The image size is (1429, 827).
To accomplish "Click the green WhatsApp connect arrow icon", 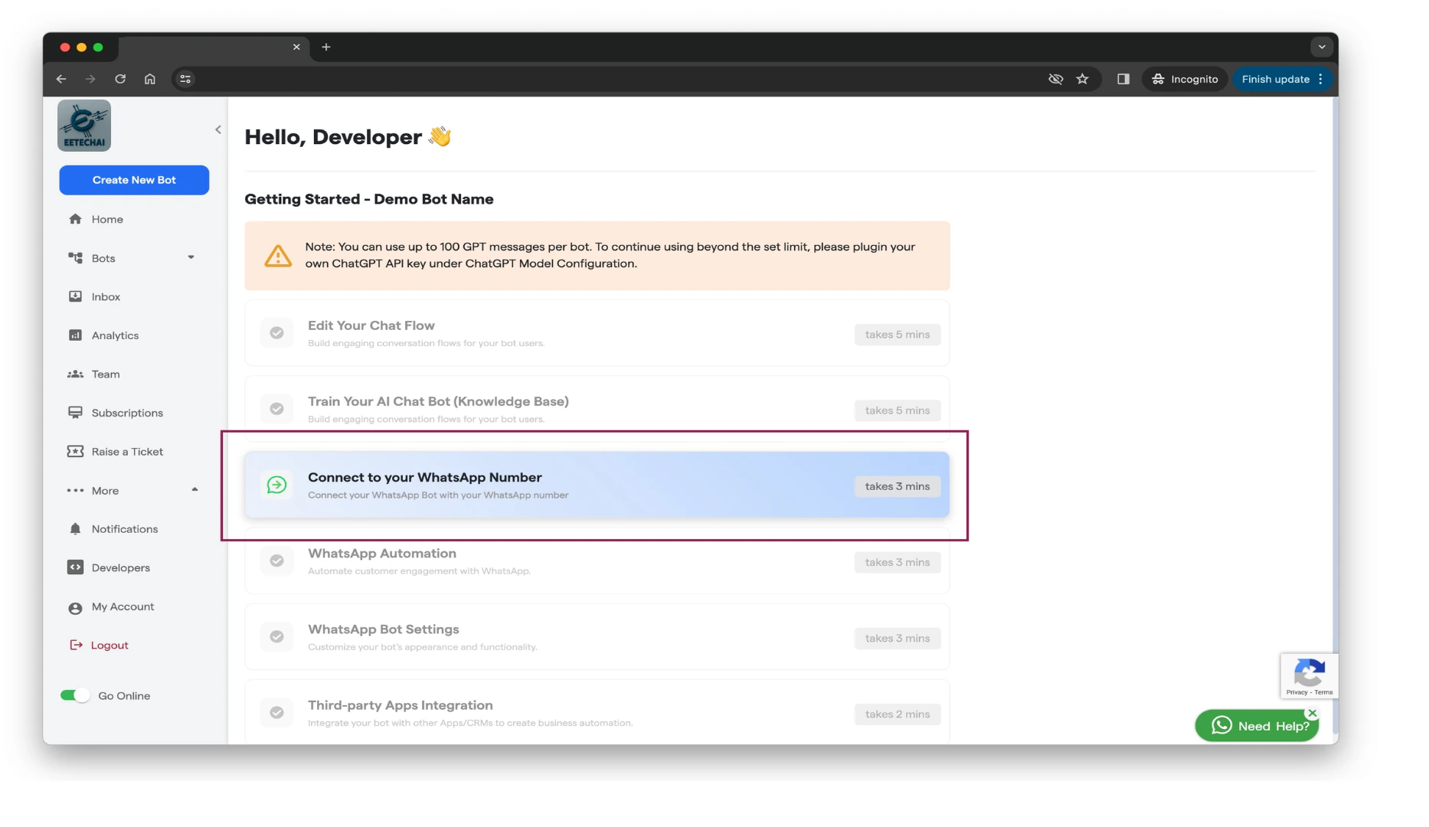I will [277, 485].
